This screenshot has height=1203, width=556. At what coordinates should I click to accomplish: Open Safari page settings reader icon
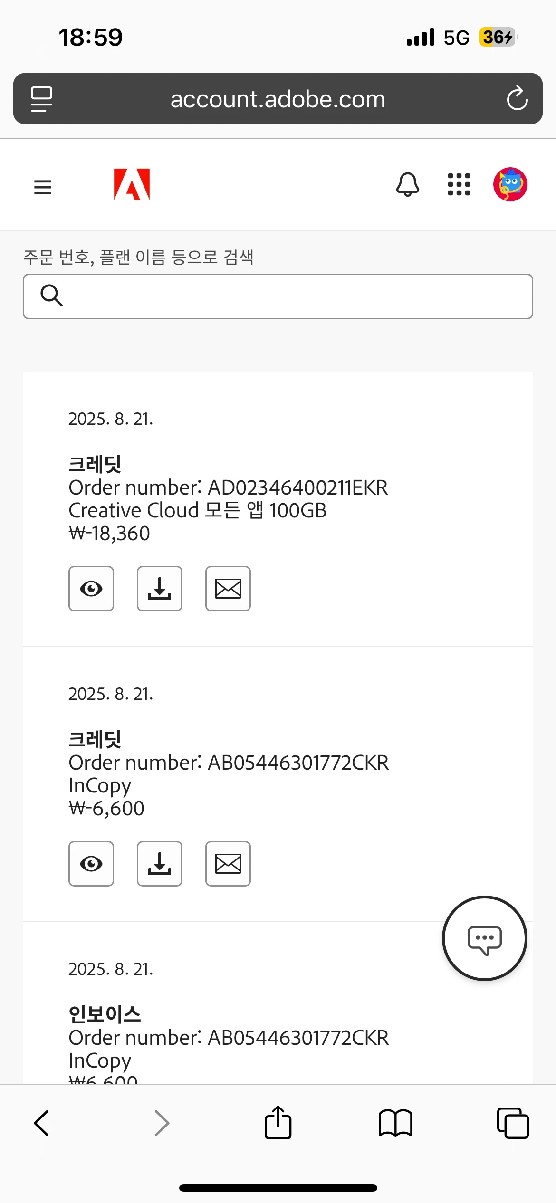click(41, 99)
